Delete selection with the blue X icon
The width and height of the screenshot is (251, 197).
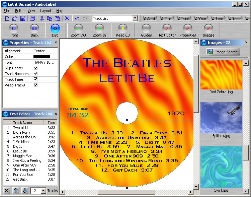point(67,18)
